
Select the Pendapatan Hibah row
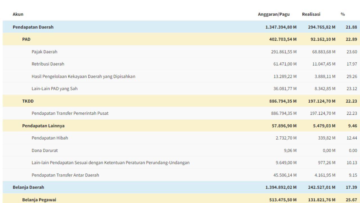[x=50, y=138]
